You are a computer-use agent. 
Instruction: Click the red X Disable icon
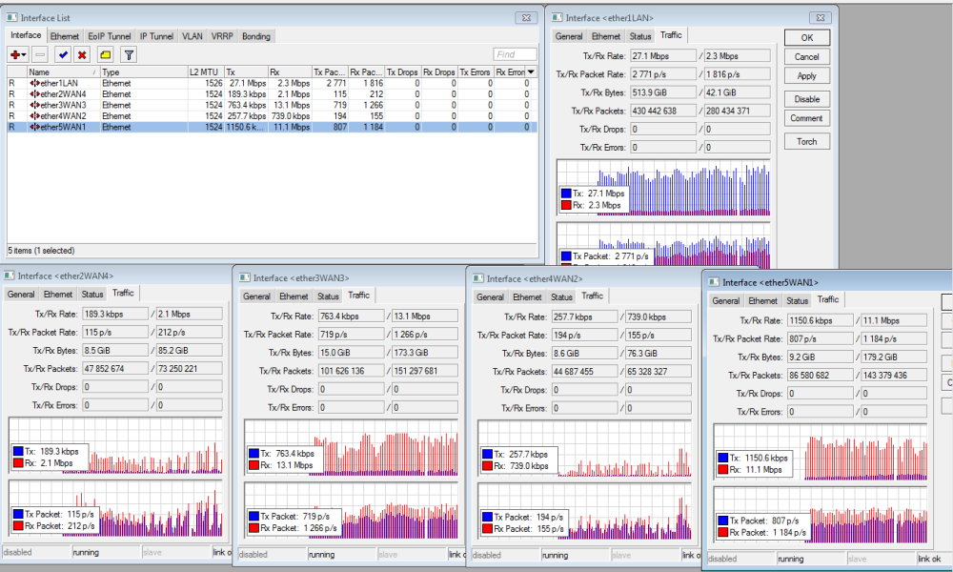(x=82, y=54)
